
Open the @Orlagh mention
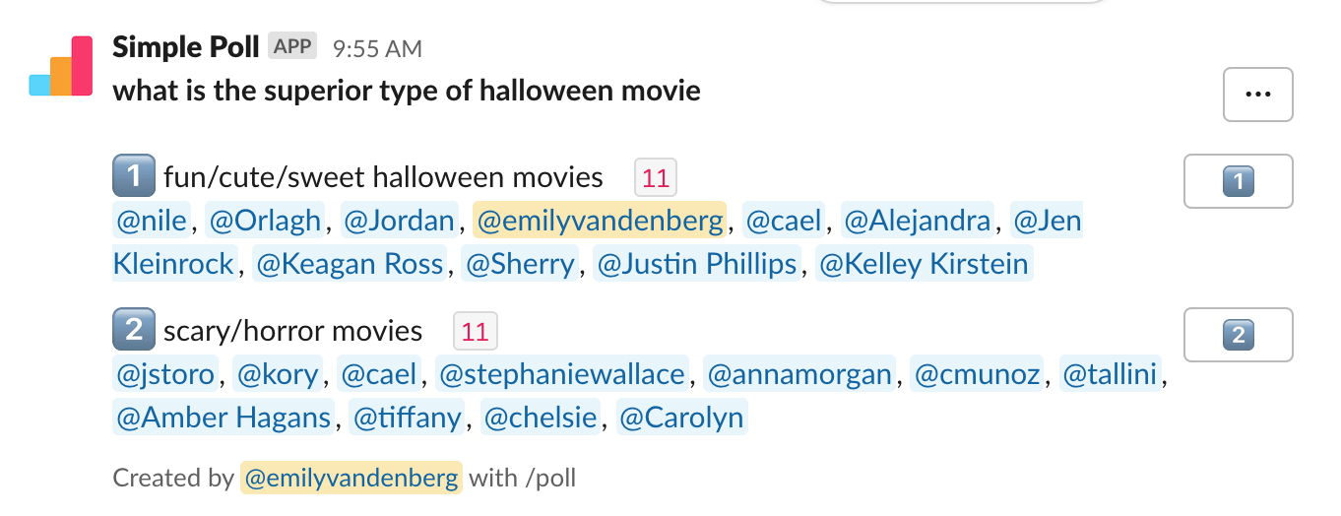pos(265,221)
